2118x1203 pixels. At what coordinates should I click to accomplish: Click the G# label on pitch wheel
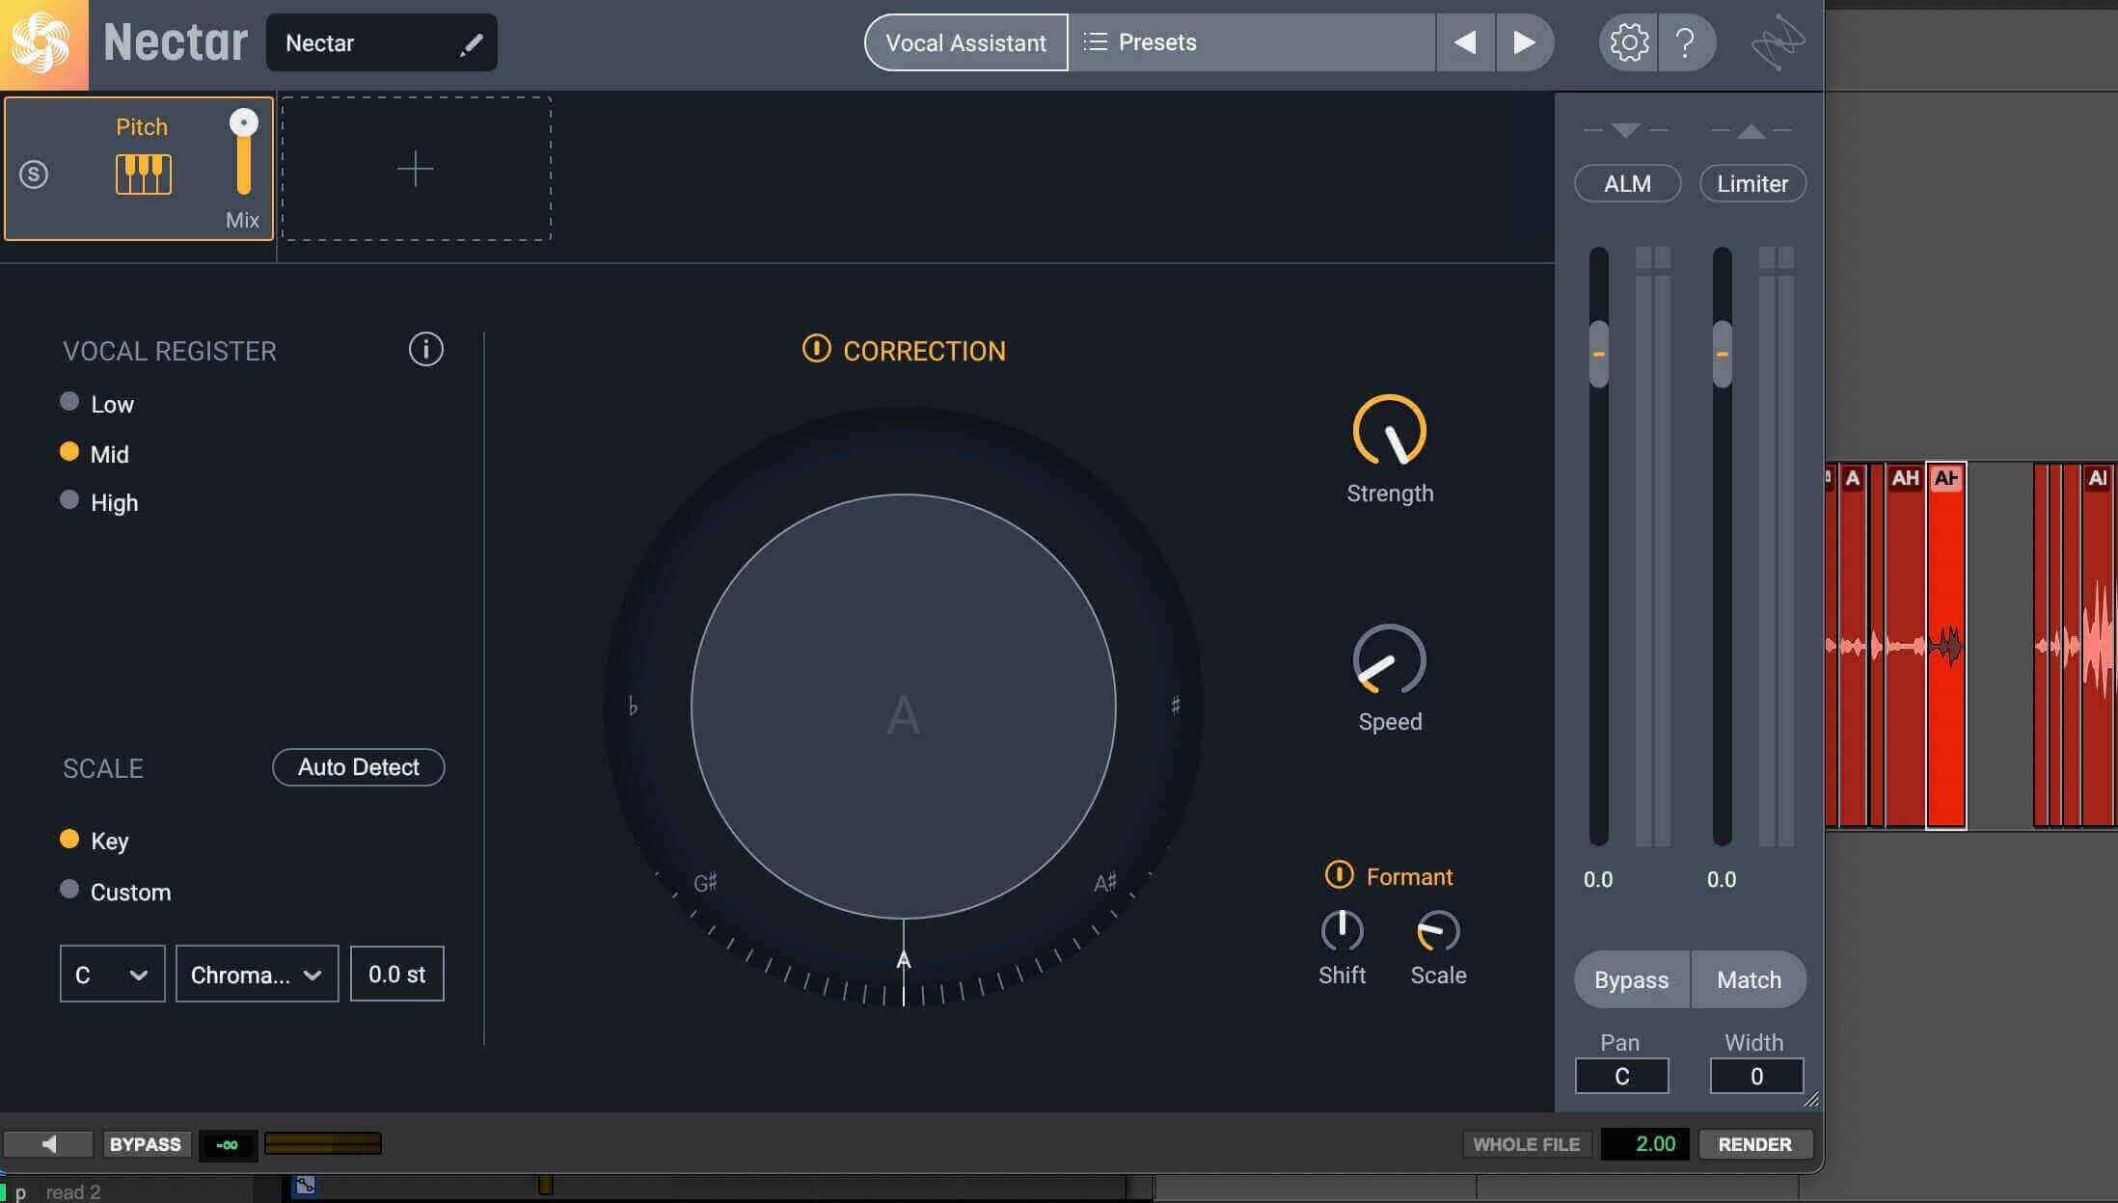coord(705,882)
